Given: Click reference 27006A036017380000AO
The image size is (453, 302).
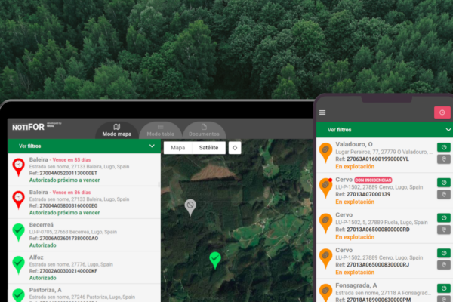Looking at the screenshot, I should pyautogui.click(x=69, y=239).
